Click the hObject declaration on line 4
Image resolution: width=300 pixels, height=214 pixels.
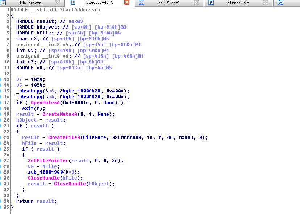(x=47, y=27)
